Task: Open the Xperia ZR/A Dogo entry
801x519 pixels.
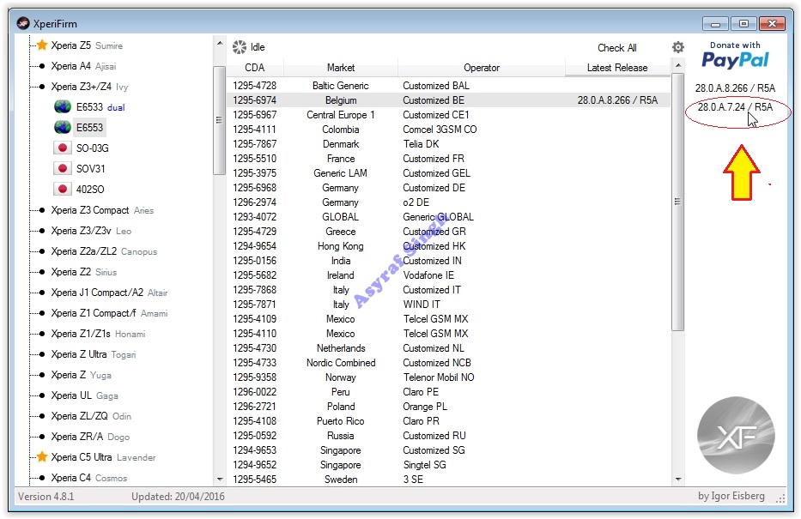Action: click(90, 437)
